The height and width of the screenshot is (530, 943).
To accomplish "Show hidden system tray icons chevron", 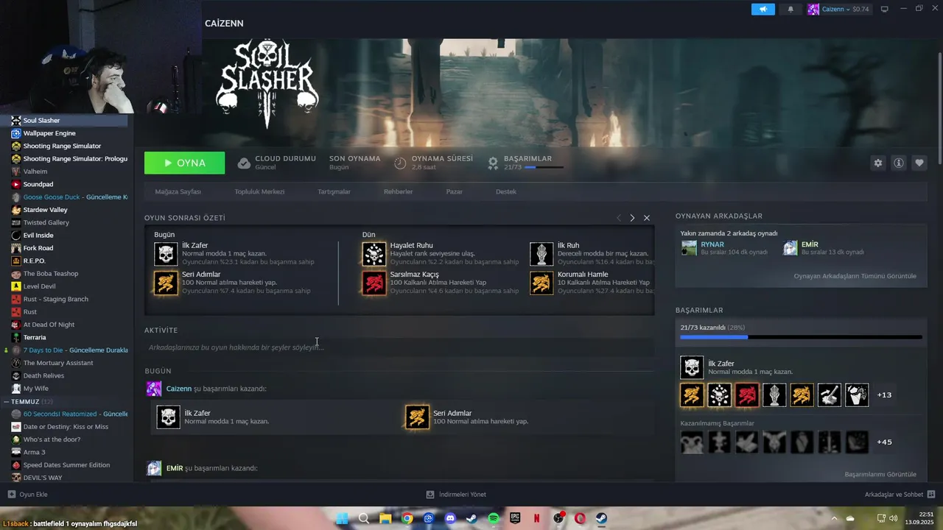I will pyautogui.click(x=833, y=518).
